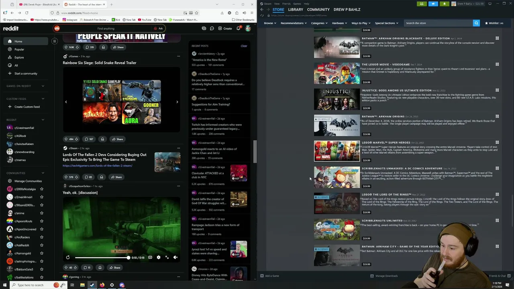Favorite the r/Asmongold community star
The image size is (514, 289).
point(42,253)
